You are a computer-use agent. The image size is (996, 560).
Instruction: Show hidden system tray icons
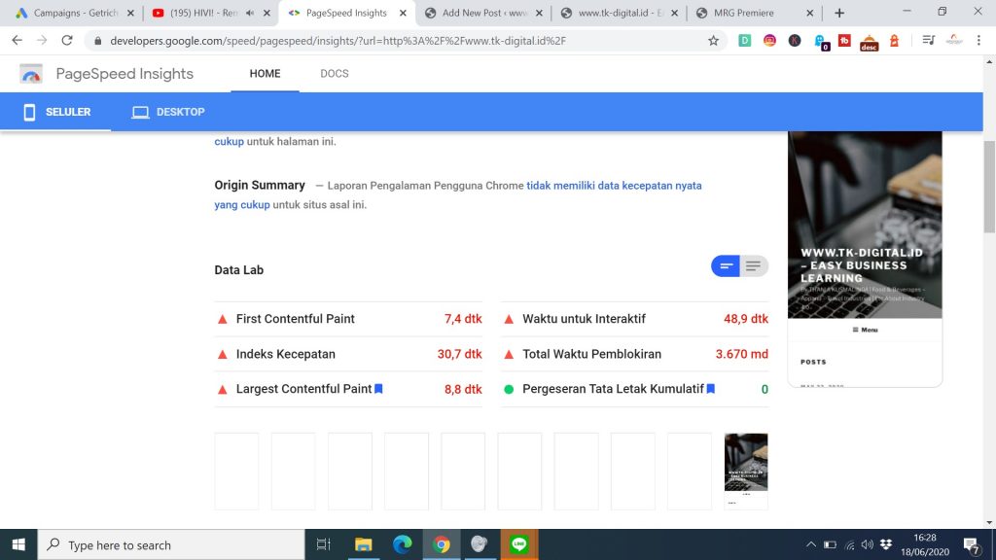tap(810, 544)
